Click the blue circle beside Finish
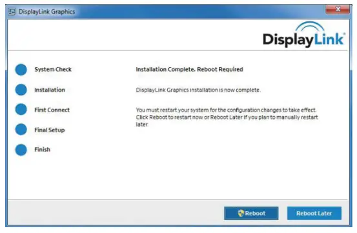 pyautogui.click(x=21, y=150)
